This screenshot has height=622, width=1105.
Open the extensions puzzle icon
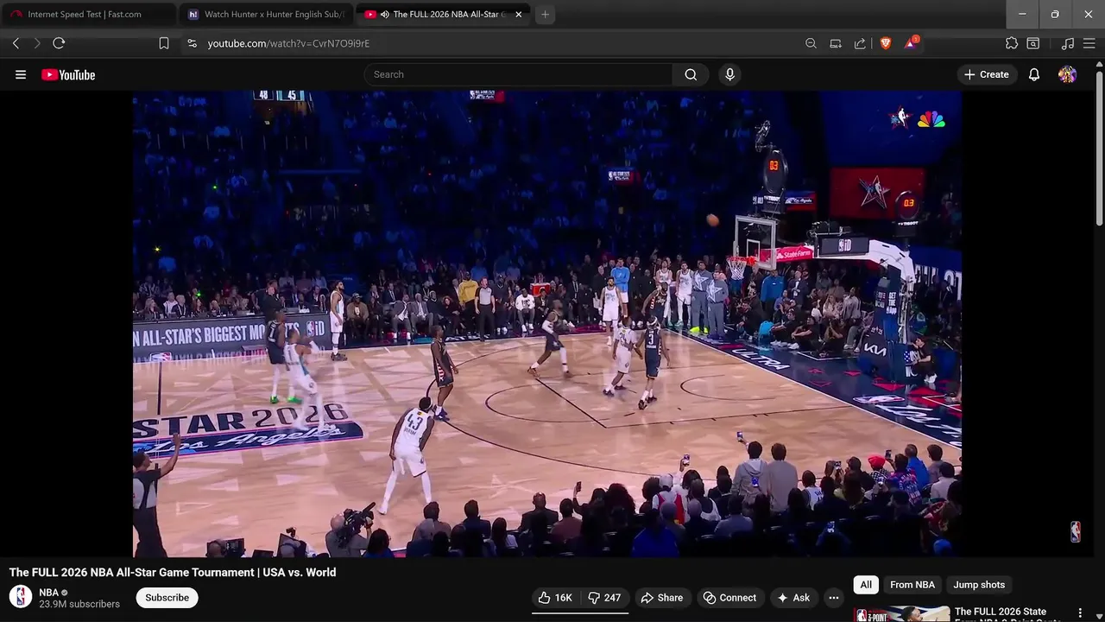point(1012,43)
